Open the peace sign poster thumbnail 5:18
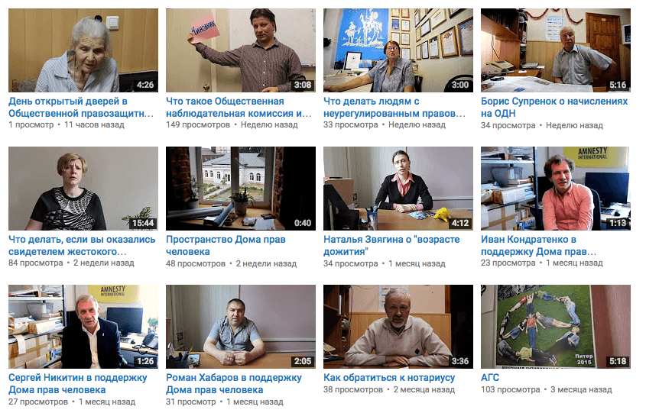Viewport: 646px width, 413px height. pos(555,327)
